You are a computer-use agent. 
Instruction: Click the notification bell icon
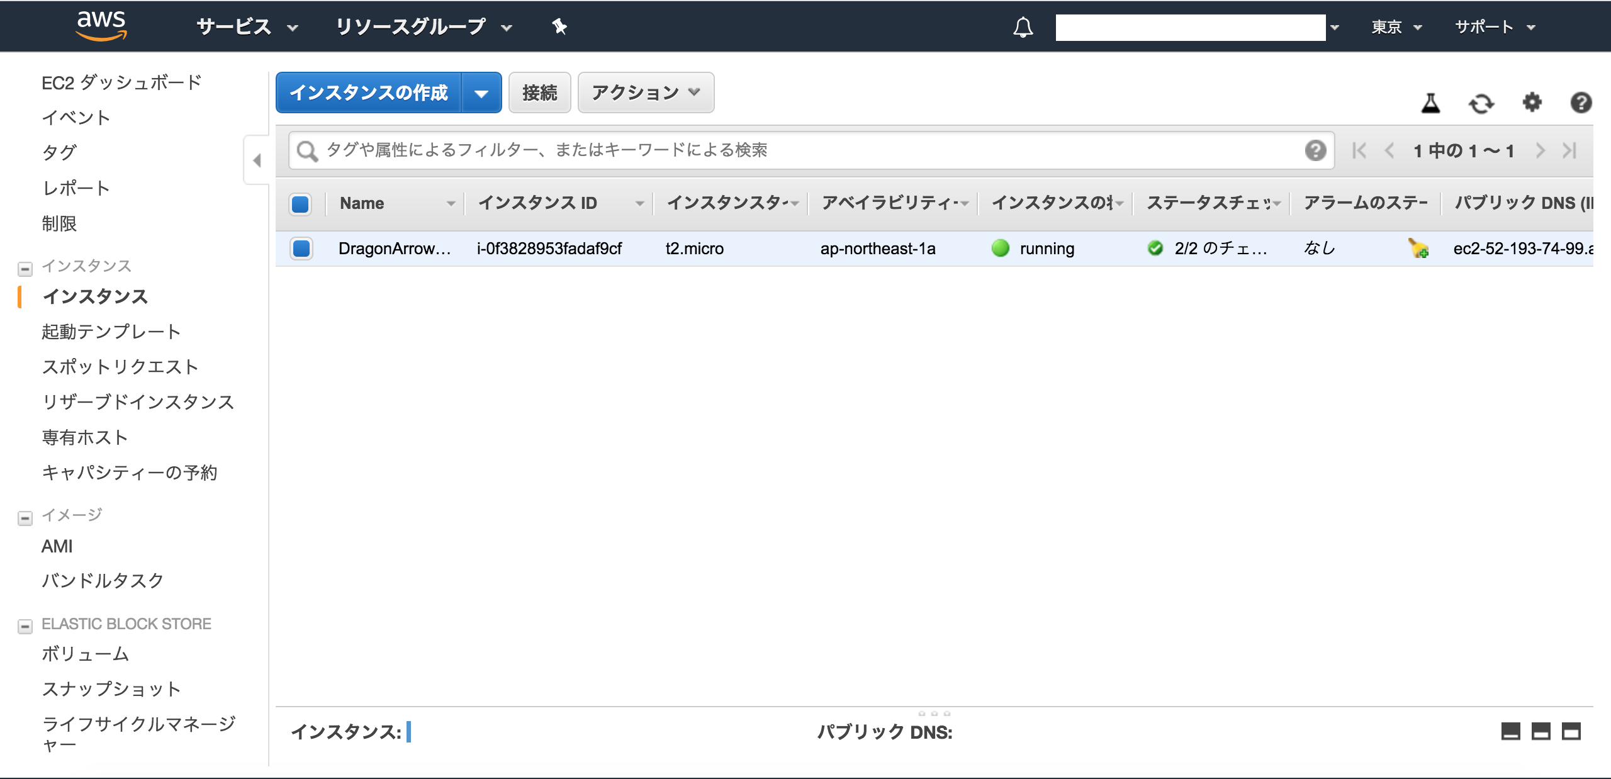pos(1023,27)
